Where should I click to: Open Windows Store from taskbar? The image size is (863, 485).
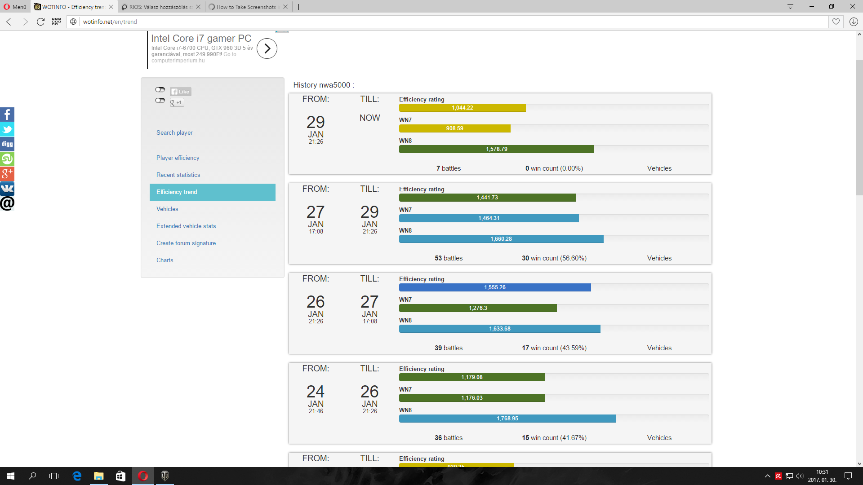(120, 476)
